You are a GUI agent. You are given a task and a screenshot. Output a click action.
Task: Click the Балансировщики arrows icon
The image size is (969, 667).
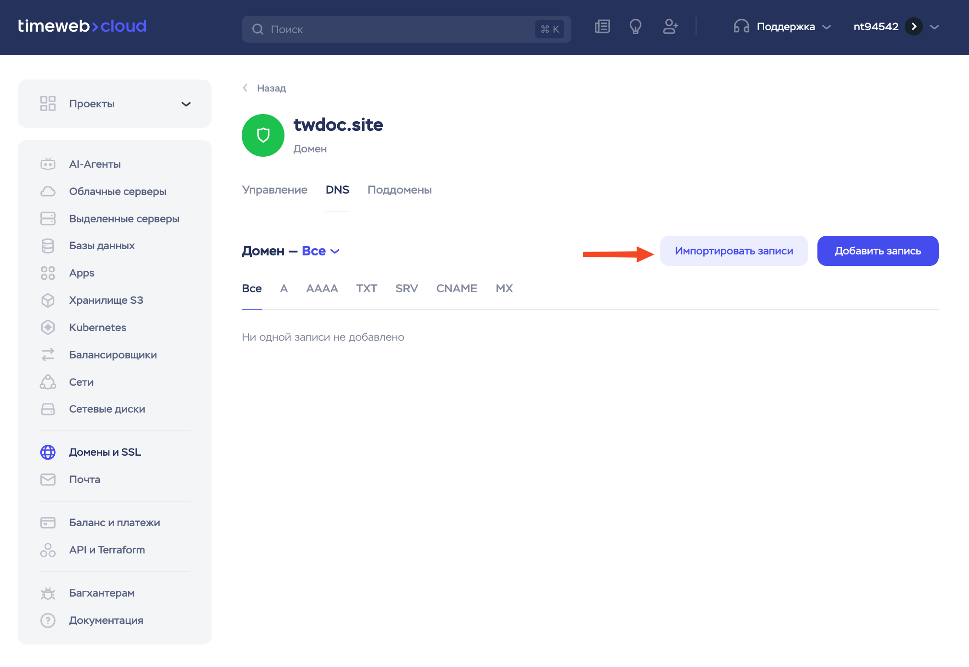48,355
